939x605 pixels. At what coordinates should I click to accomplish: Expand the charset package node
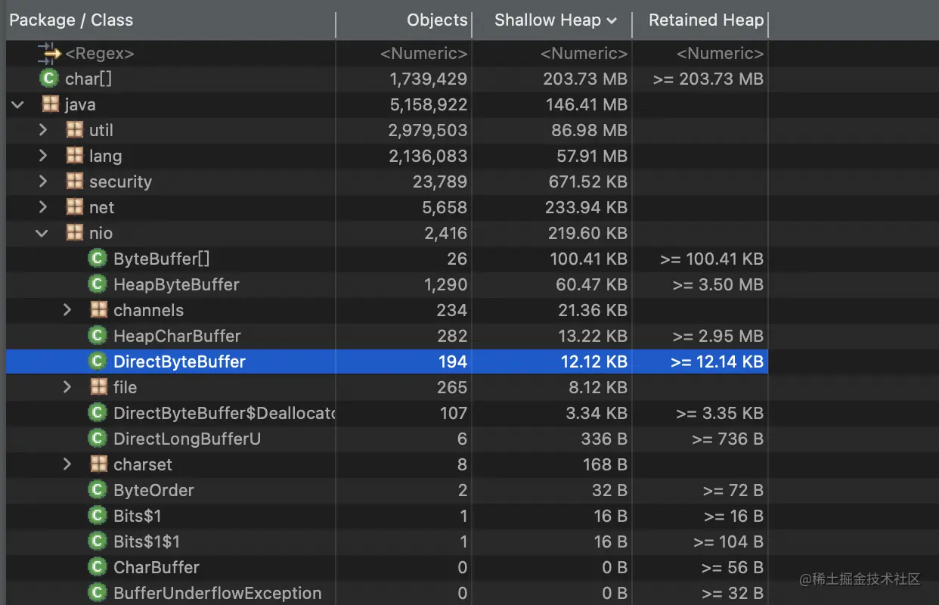[67, 464]
